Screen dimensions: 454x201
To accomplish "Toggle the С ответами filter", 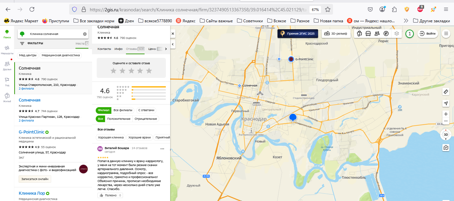I will tap(146, 110).
